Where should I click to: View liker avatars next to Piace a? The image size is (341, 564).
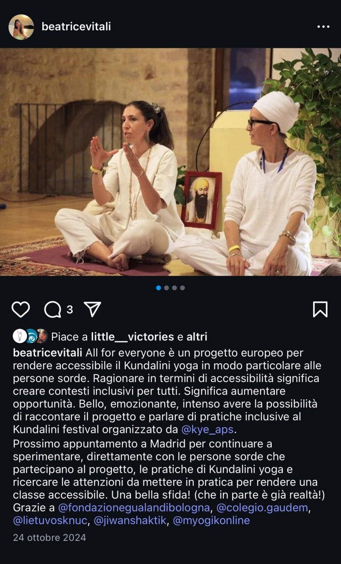30,336
